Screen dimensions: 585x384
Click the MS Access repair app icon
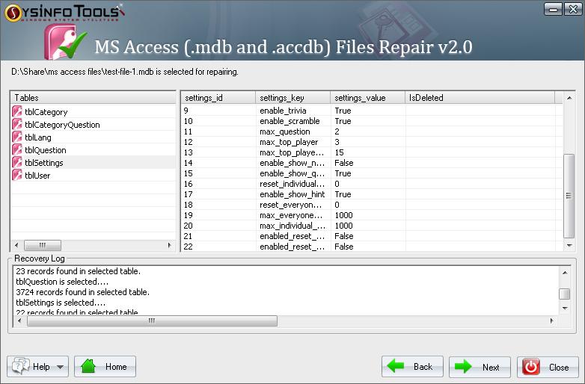point(65,45)
